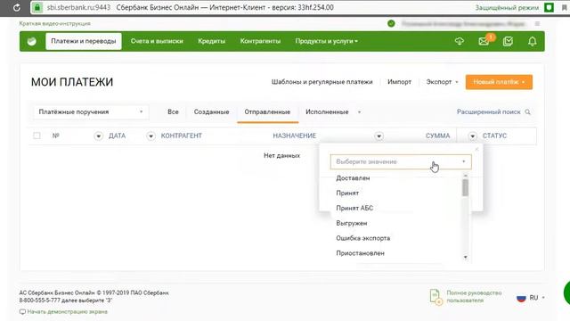Go to Кредиты section

(212, 41)
